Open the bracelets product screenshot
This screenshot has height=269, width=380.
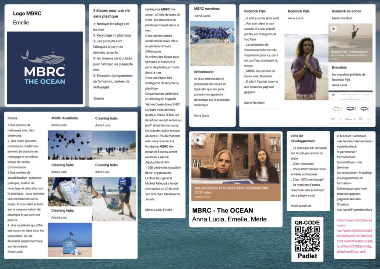350,107
